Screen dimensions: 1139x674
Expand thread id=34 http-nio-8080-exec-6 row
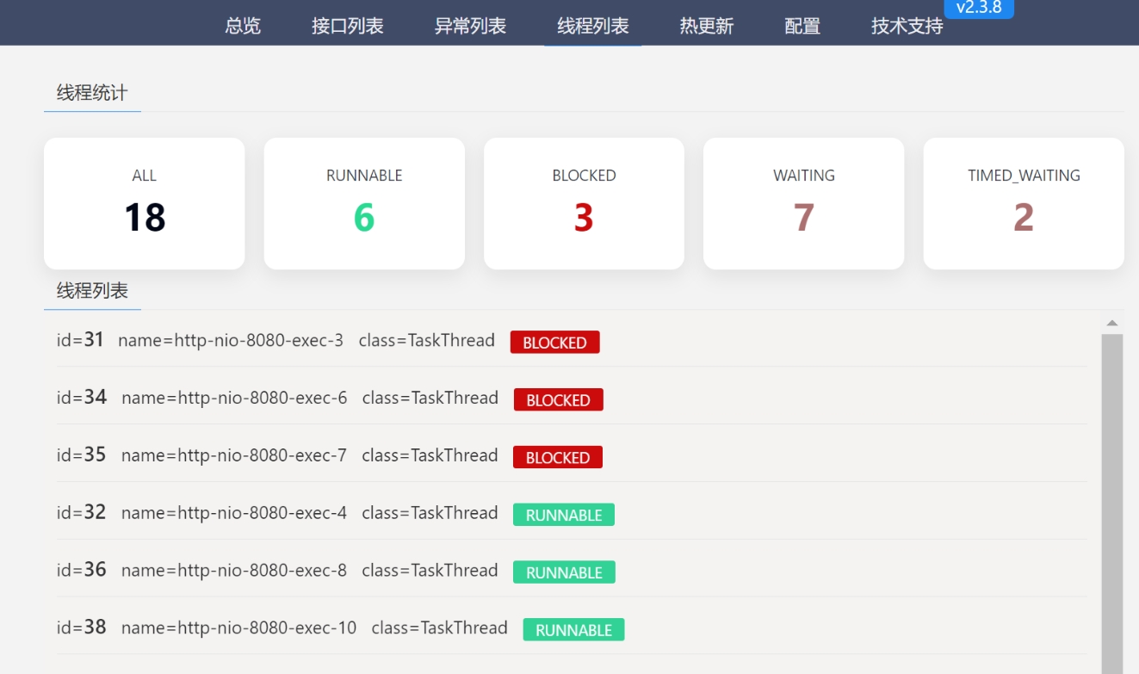tap(277, 399)
